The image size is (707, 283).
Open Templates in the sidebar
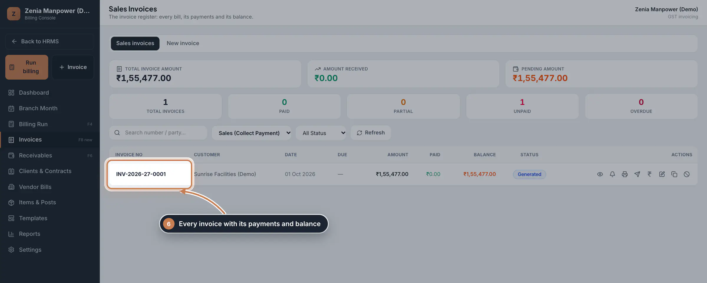pyautogui.click(x=50, y=218)
